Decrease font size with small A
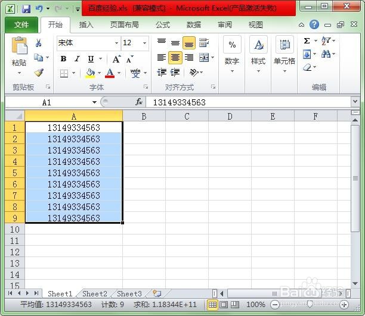The image size is (365, 316). coord(129,60)
